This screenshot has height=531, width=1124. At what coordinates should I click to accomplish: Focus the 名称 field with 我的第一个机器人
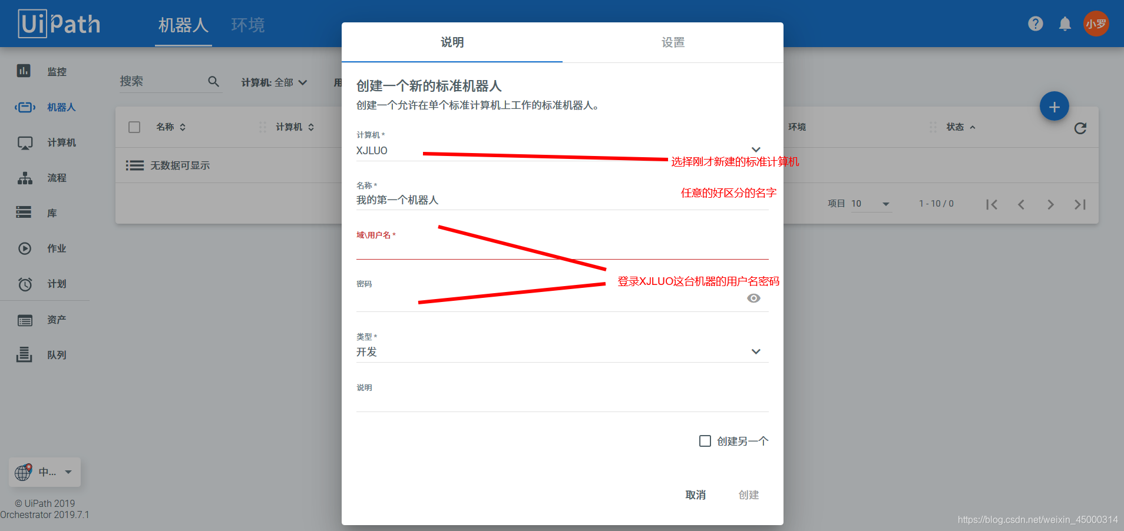(562, 200)
